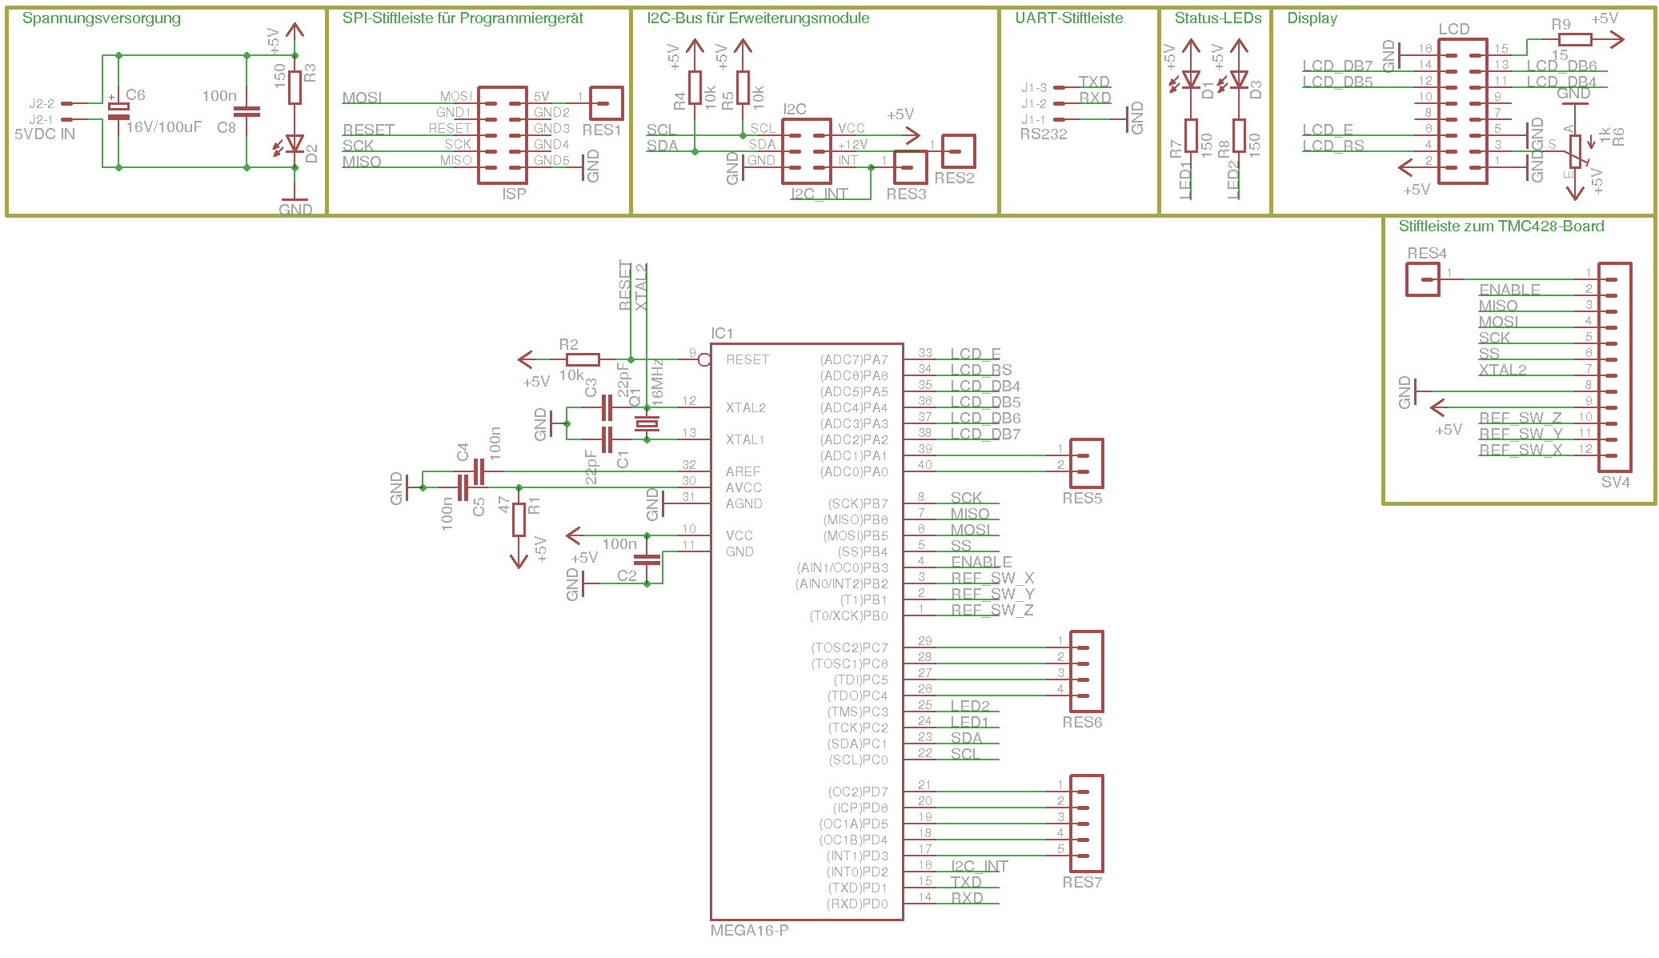Select the RES1 pad box
Image resolution: width=1659 pixels, height=958 pixels.
[606, 103]
